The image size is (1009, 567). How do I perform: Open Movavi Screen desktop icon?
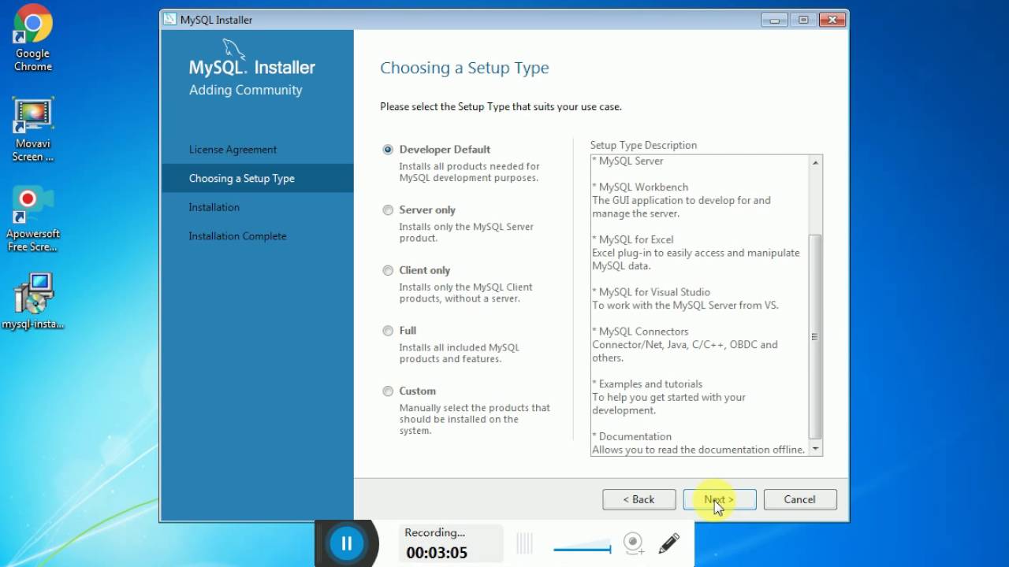[32, 130]
